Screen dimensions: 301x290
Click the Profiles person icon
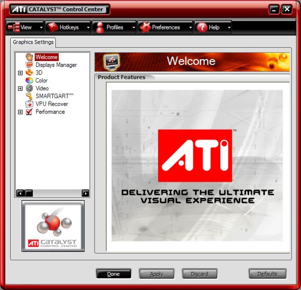coord(100,27)
